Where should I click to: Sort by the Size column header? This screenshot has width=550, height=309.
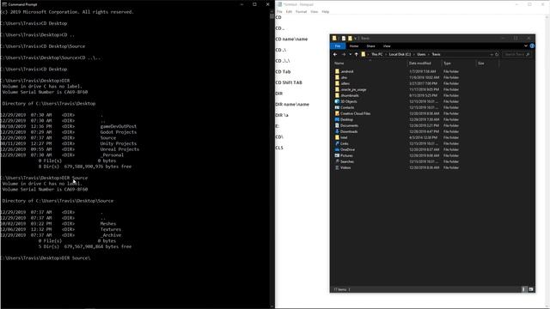tap(481, 64)
